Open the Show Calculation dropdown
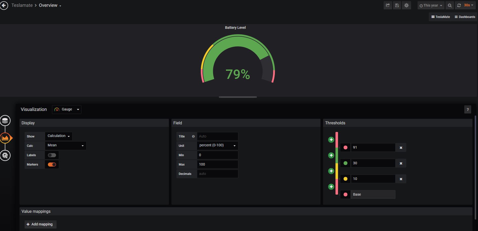This screenshot has height=231, width=478. click(59, 136)
